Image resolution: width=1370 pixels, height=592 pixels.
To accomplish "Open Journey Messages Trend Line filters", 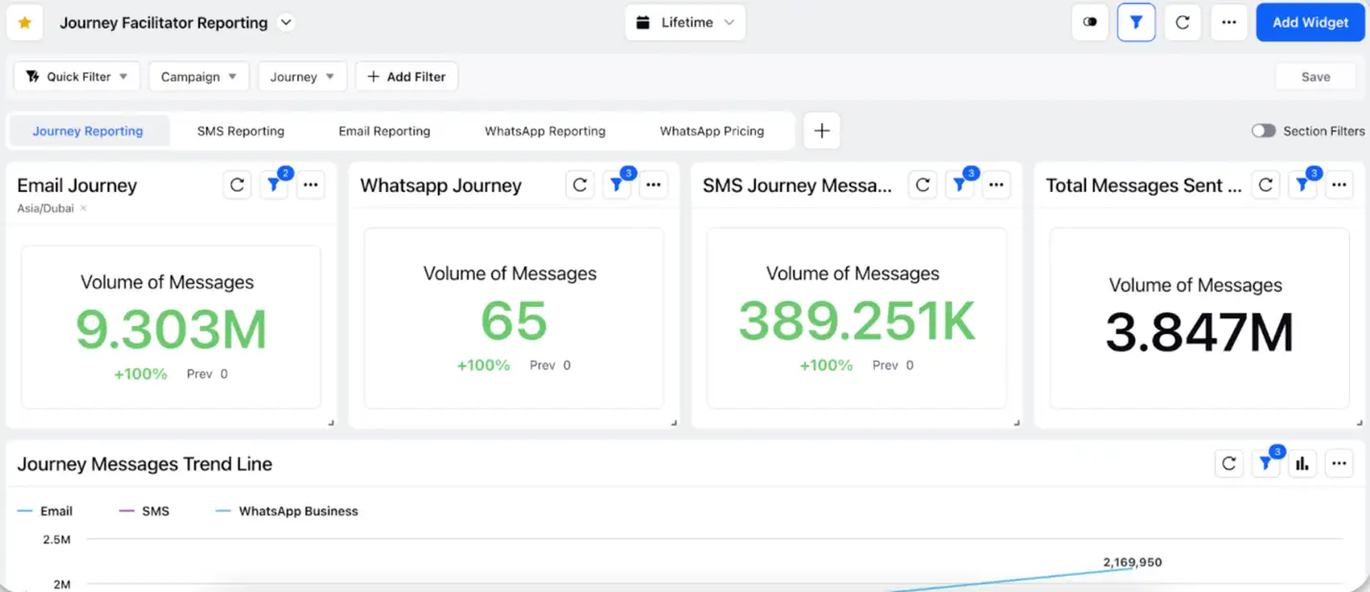I will (1266, 464).
